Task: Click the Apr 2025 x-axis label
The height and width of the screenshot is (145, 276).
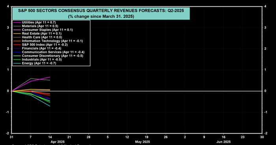Action: coord(58,142)
